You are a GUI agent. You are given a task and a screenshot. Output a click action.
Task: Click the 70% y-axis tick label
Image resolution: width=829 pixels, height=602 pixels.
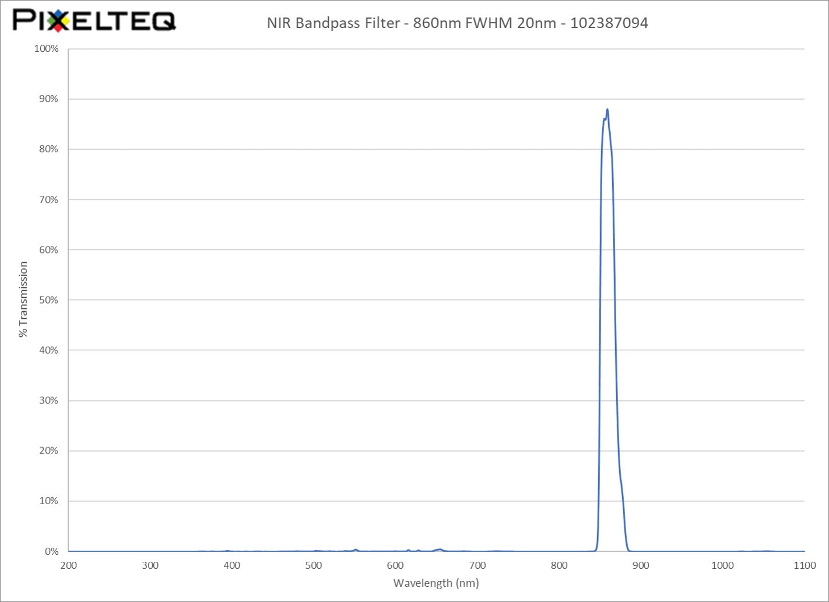[x=48, y=200]
